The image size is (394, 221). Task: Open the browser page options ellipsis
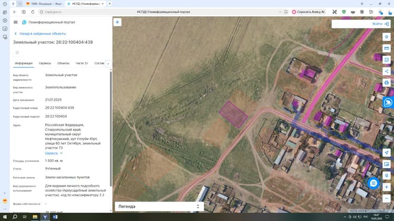pos(280,12)
